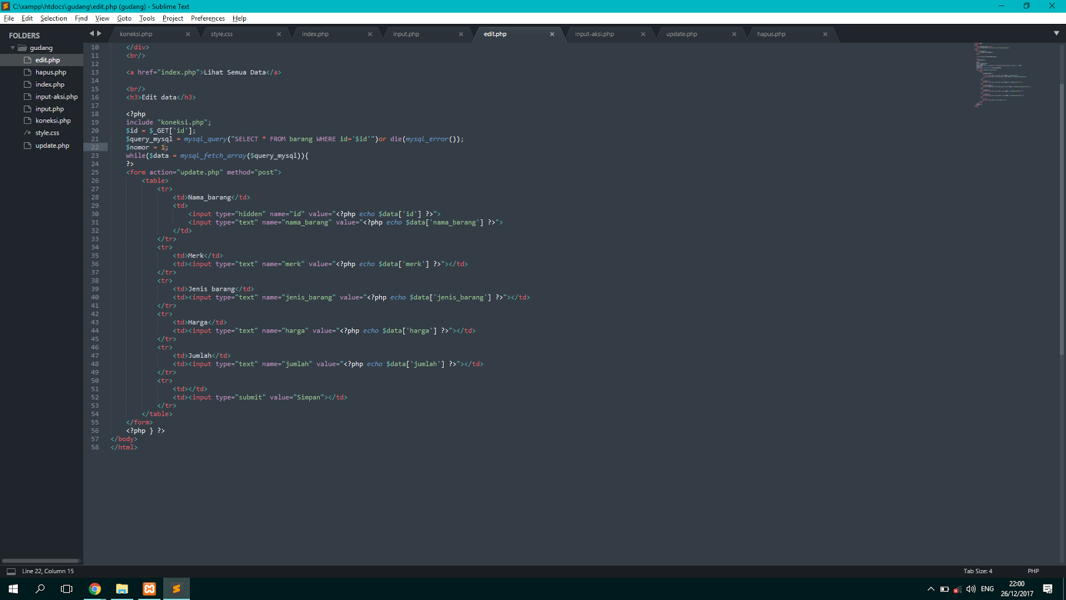Image resolution: width=1066 pixels, height=600 pixels.
Task: Click Tab Size: 4 in the status bar
Action: tap(977, 571)
